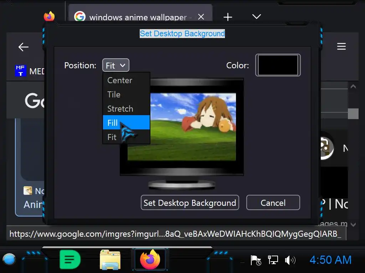Choose Fit from the position list
This screenshot has width=365, height=273.
126,137
